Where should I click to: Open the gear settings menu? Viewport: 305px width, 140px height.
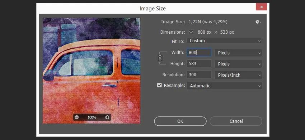pos(258,22)
